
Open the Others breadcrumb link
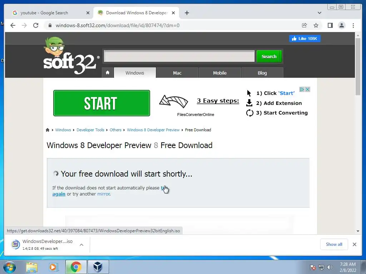coord(115,130)
